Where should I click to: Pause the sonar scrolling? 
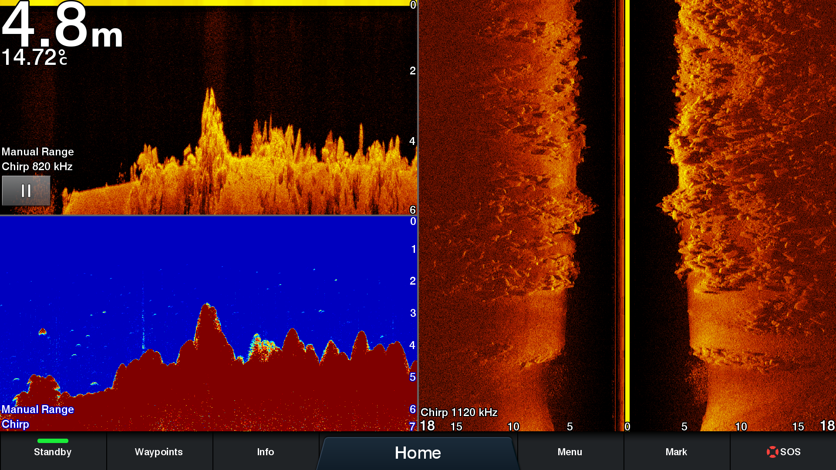(x=26, y=190)
